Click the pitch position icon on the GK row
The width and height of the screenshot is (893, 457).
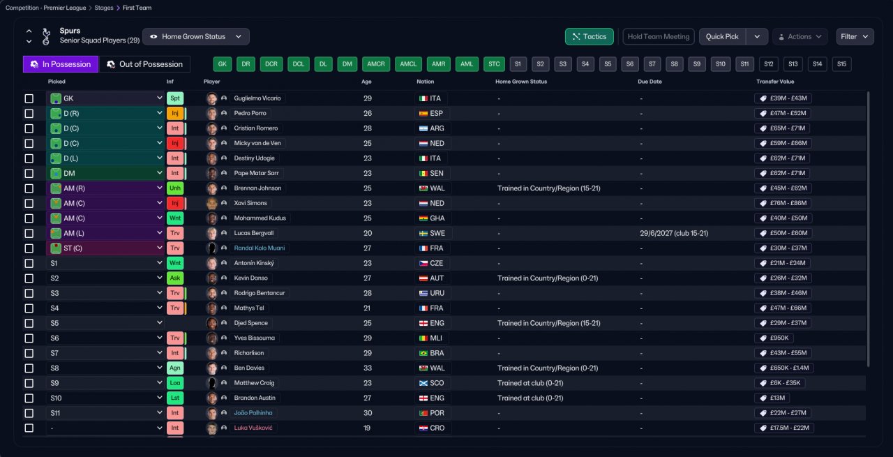pyautogui.click(x=55, y=98)
